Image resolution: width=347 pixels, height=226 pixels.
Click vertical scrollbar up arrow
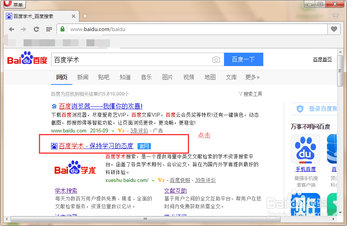click(340, 52)
